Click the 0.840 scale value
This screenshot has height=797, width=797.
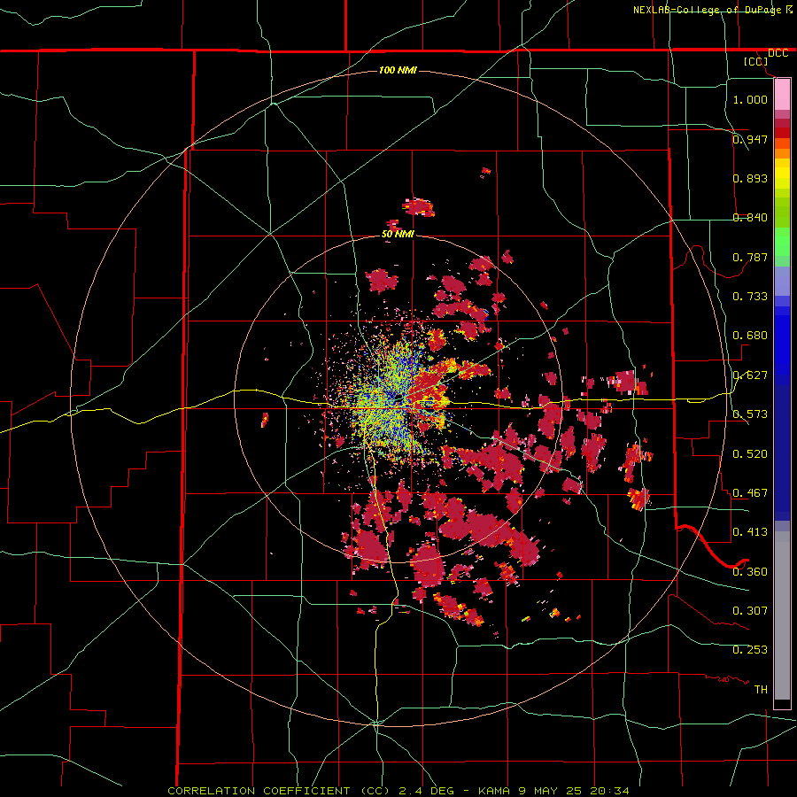coord(750,218)
